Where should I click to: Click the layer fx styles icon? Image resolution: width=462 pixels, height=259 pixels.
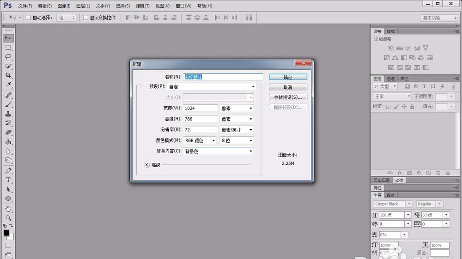click(x=400, y=173)
